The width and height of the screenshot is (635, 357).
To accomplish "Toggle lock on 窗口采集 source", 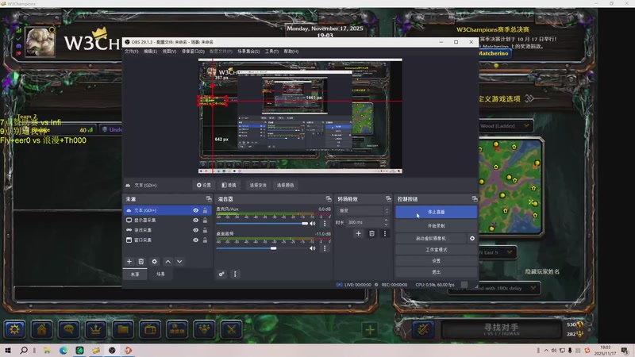I will [x=205, y=240].
